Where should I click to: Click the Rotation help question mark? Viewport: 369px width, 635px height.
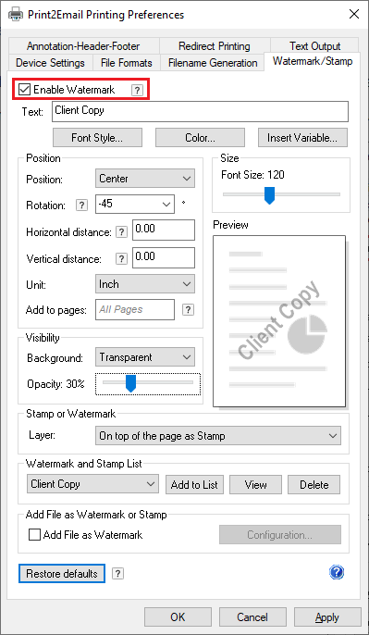point(81,205)
